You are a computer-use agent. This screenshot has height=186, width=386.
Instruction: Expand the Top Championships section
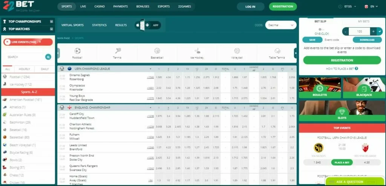pyautogui.click(x=51, y=21)
